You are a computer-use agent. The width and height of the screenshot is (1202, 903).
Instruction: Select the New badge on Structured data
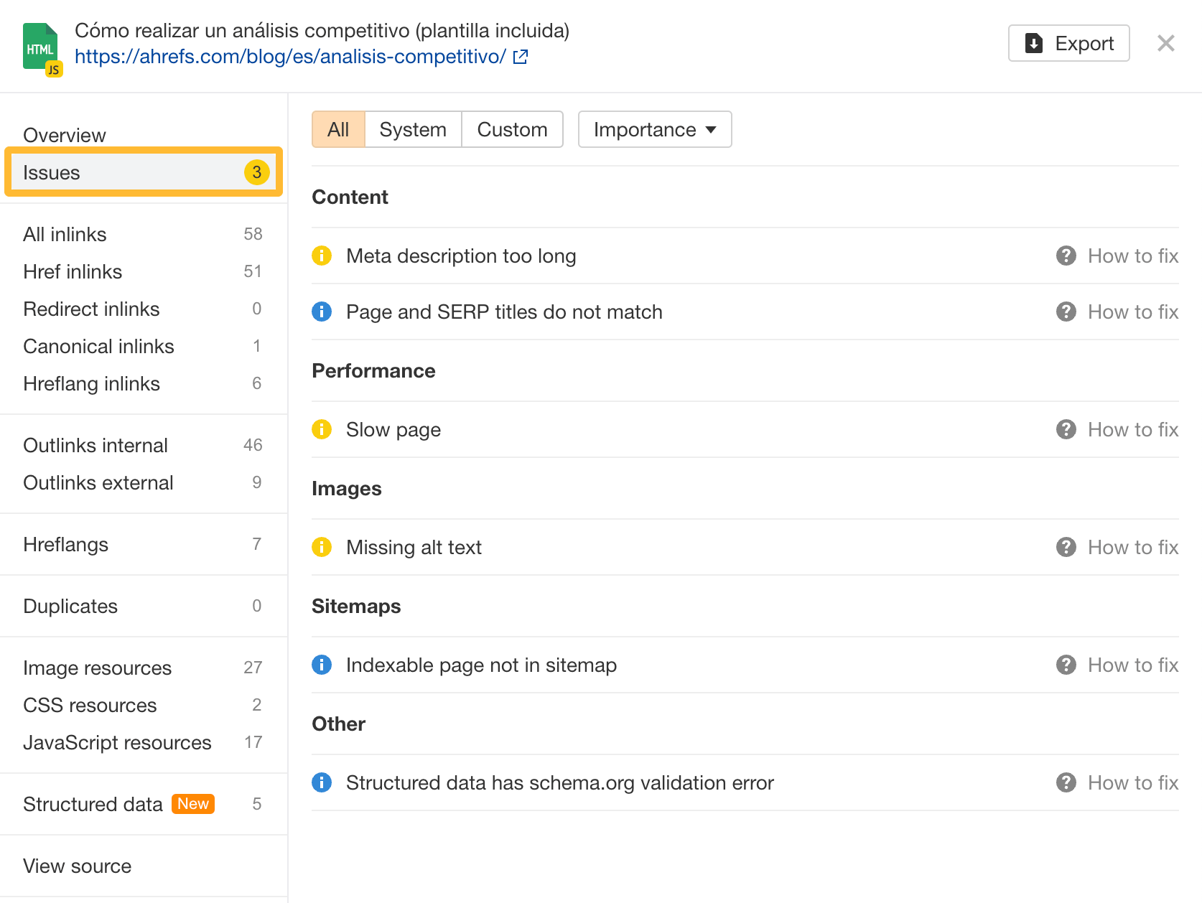[x=192, y=803]
